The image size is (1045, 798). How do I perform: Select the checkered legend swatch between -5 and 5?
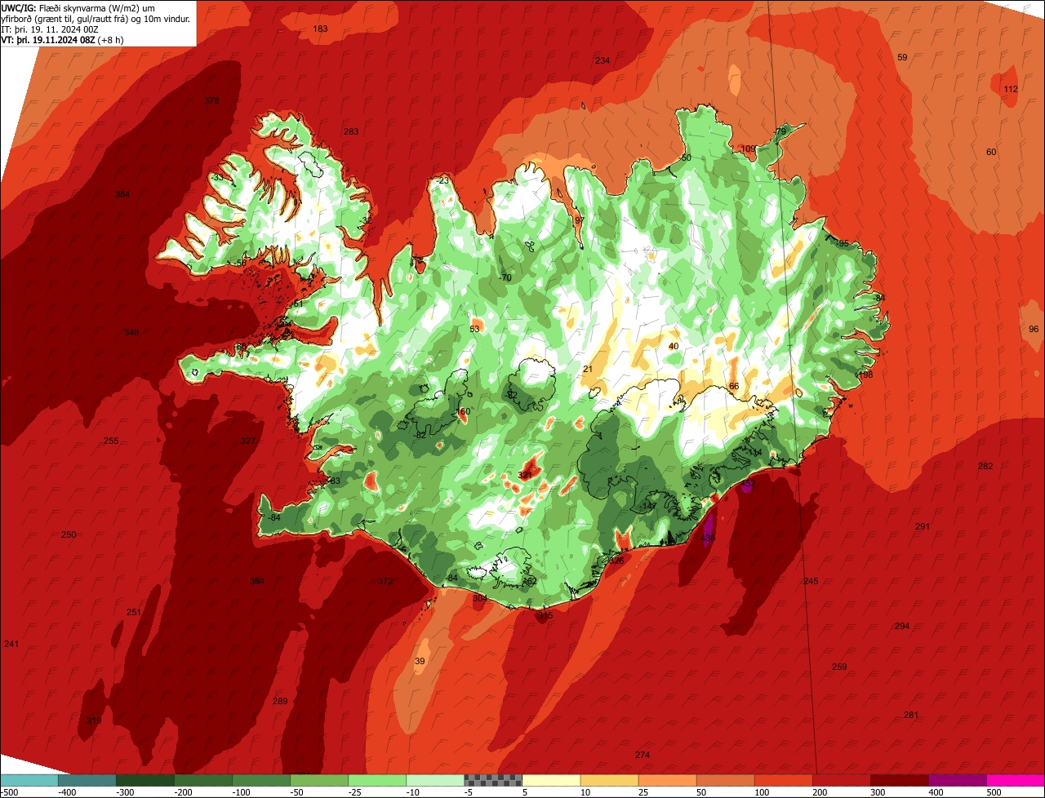pos(493,780)
